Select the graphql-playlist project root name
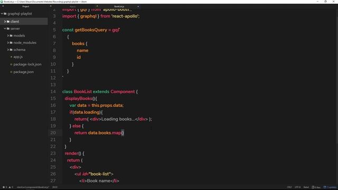The width and height of the screenshot is (338, 190). [x=20, y=14]
